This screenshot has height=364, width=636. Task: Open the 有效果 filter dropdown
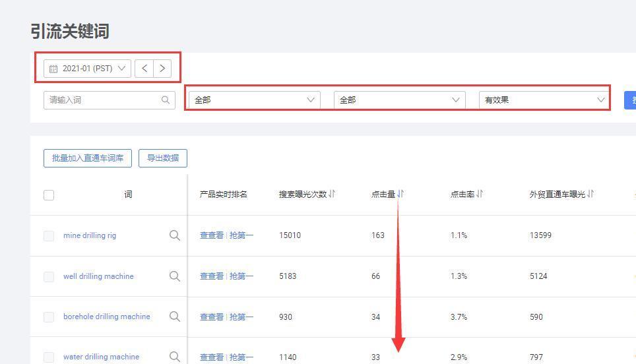(x=544, y=100)
